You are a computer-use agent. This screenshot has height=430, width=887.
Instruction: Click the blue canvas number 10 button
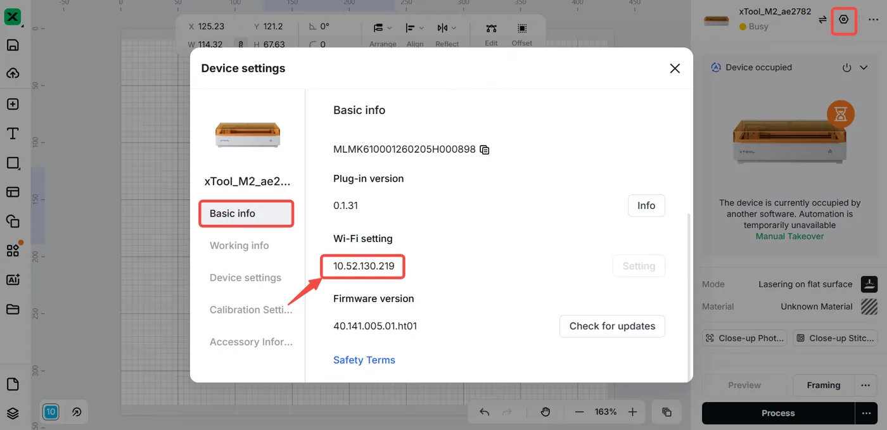point(51,412)
